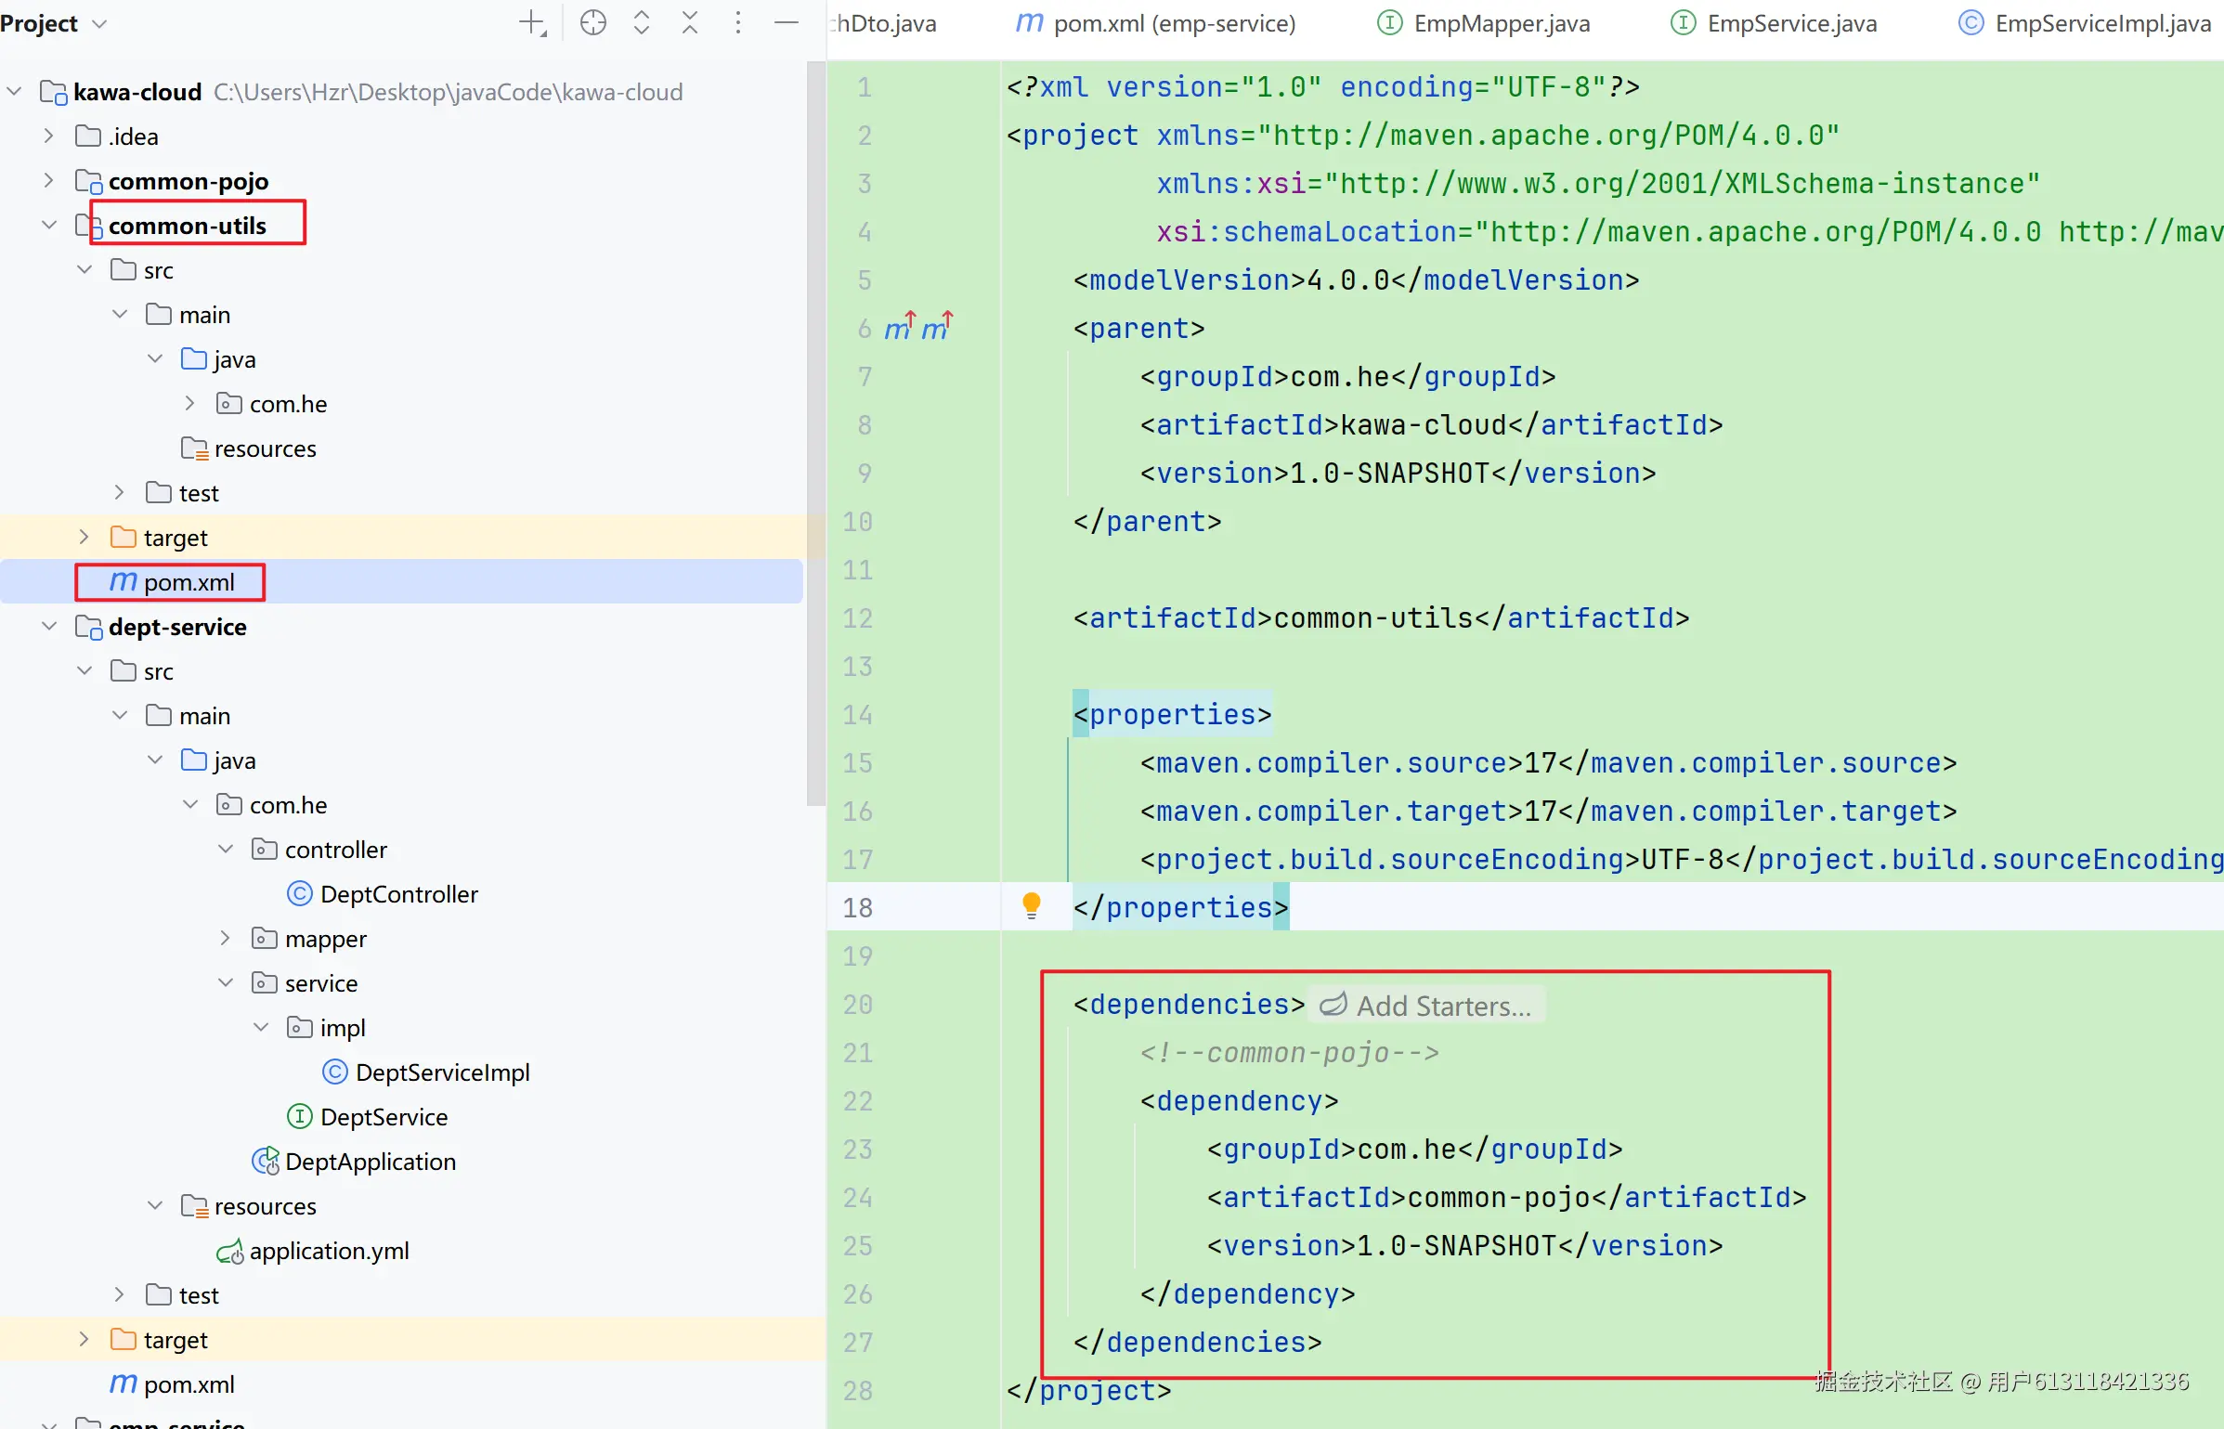Click the yellow lightbulb quick-fix icon
The height and width of the screenshot is (1429, 2224).
coord(1031,904)
